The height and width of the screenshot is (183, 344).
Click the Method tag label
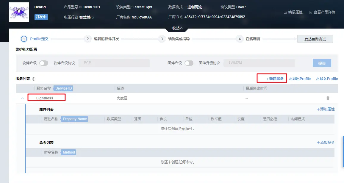(69, 152)
